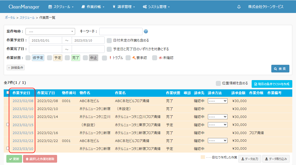The width and height of the screenshot is (296, 165).
Task: Open the 請求管理 menu
Action: pos(124,7)
